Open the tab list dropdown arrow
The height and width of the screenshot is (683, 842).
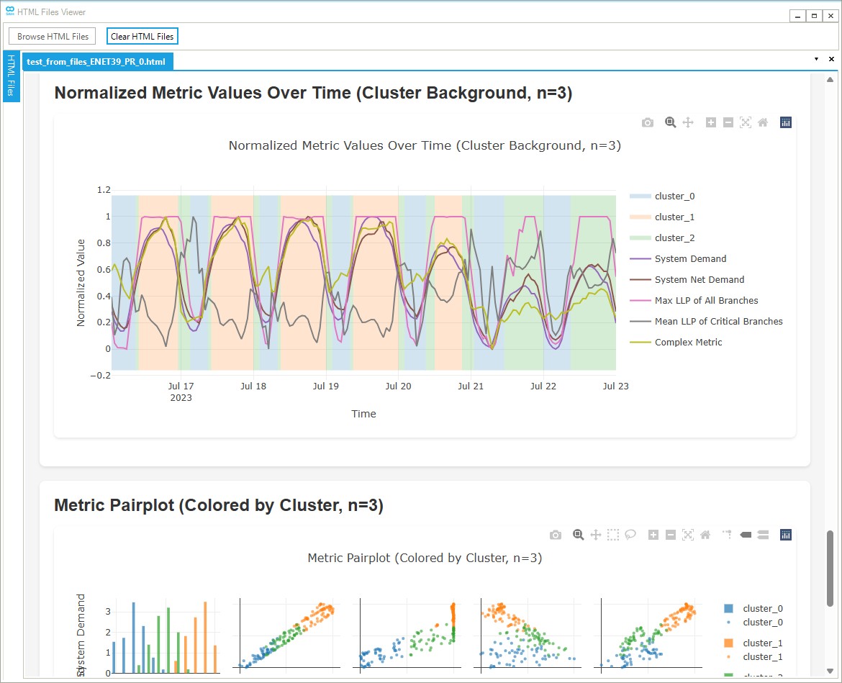[x=816, y=60]
